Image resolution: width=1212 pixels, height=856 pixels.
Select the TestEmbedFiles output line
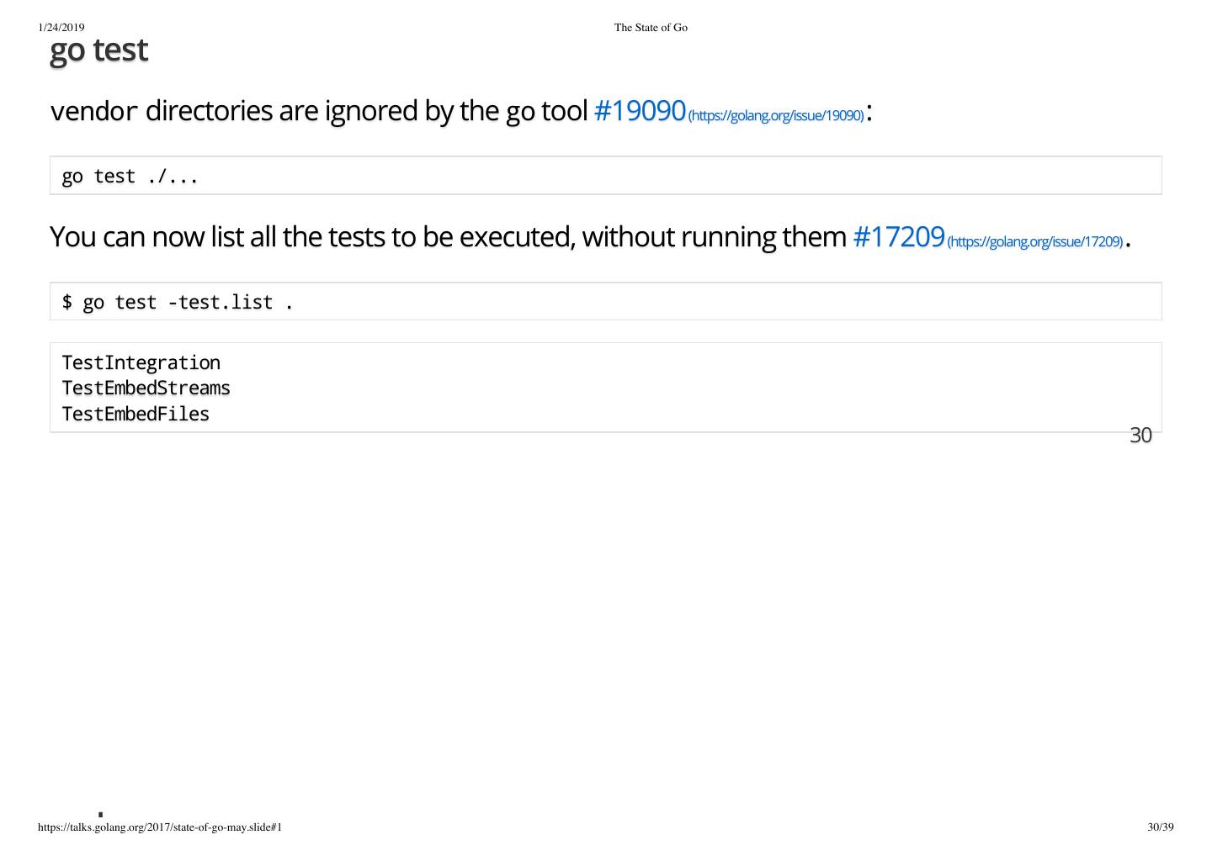tap(136, 415)
